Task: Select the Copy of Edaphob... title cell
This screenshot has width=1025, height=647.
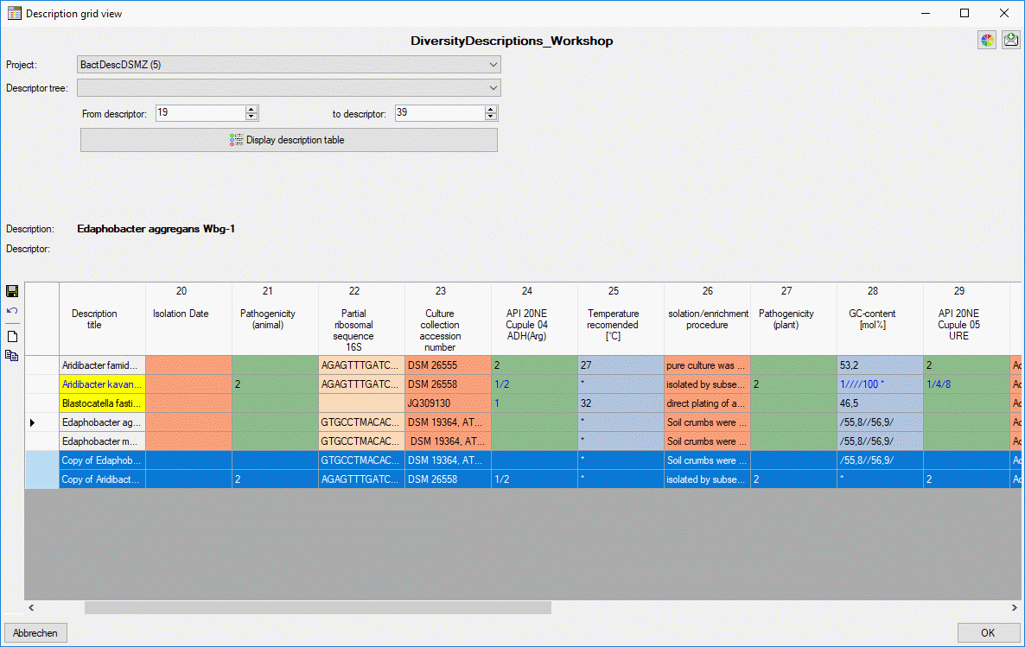Action: (102, 460)
